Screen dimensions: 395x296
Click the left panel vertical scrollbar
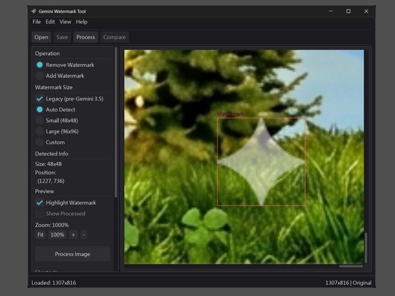116,123
